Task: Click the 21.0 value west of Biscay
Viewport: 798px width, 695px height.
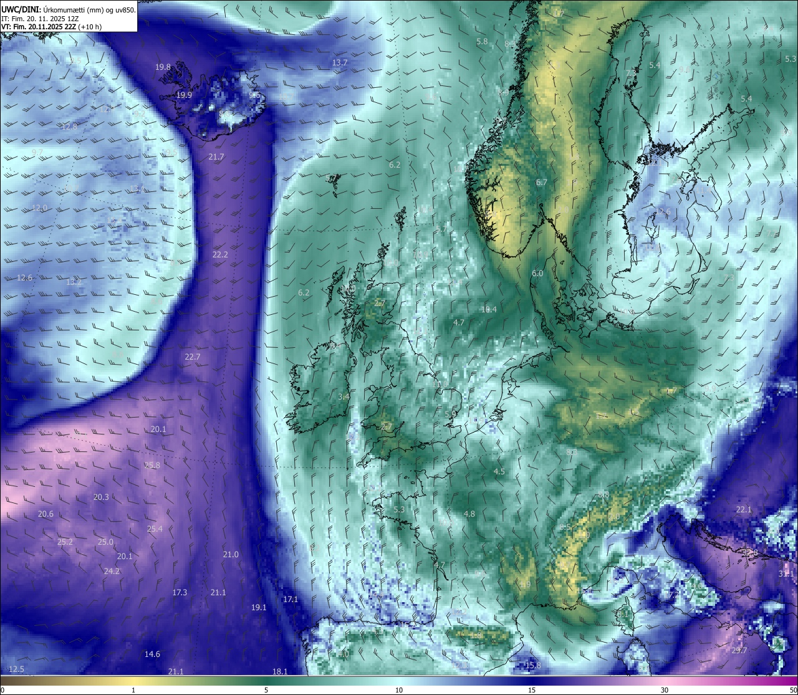Action: click(231, 555)
